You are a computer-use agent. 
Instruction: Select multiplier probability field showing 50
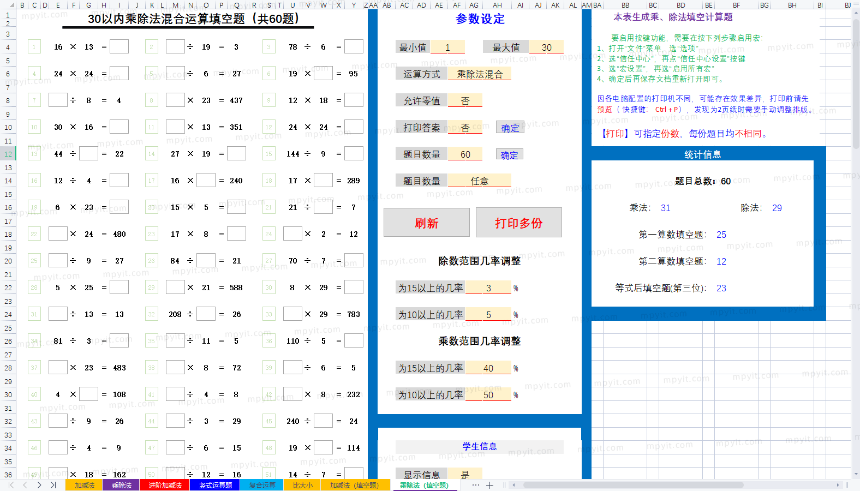point(488,395)
